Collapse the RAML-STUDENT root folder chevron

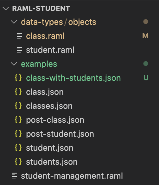tap(6, 9)
